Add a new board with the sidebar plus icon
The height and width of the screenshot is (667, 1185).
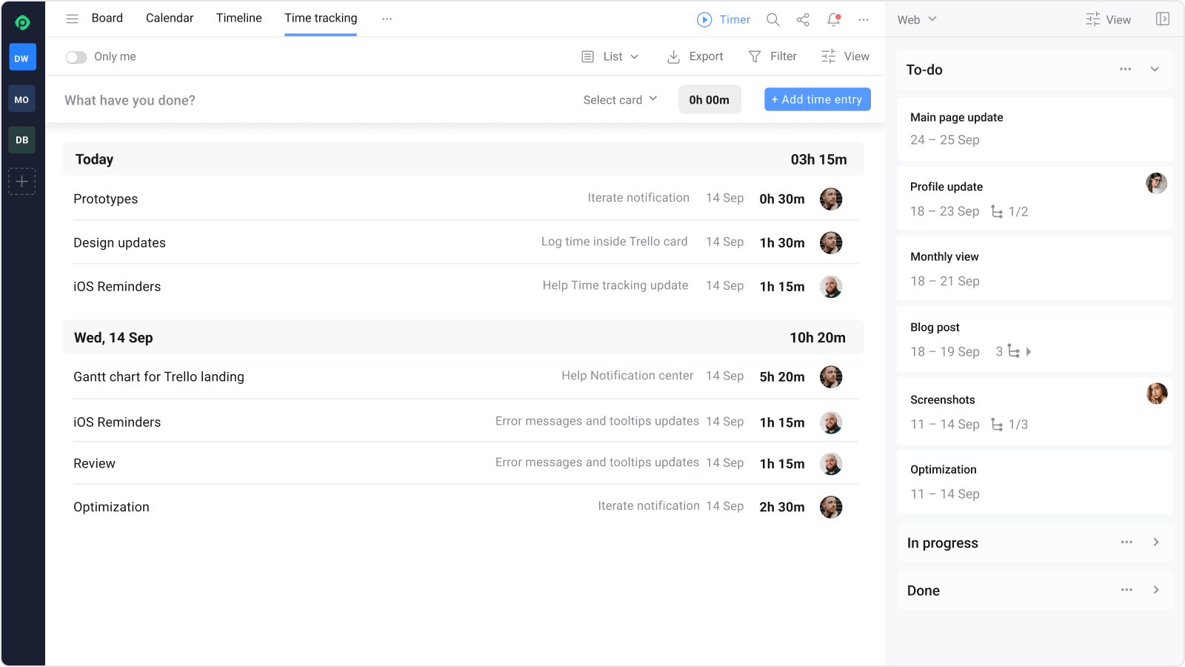point(22,181)
